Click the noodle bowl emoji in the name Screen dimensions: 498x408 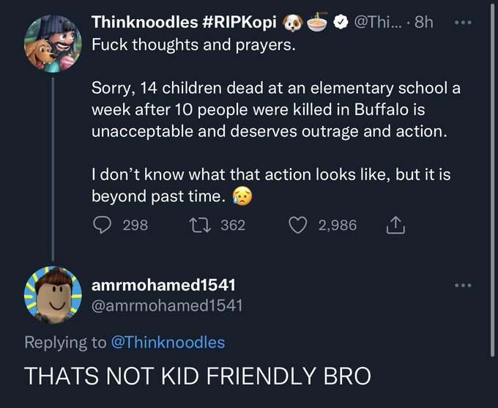(318, 23)
